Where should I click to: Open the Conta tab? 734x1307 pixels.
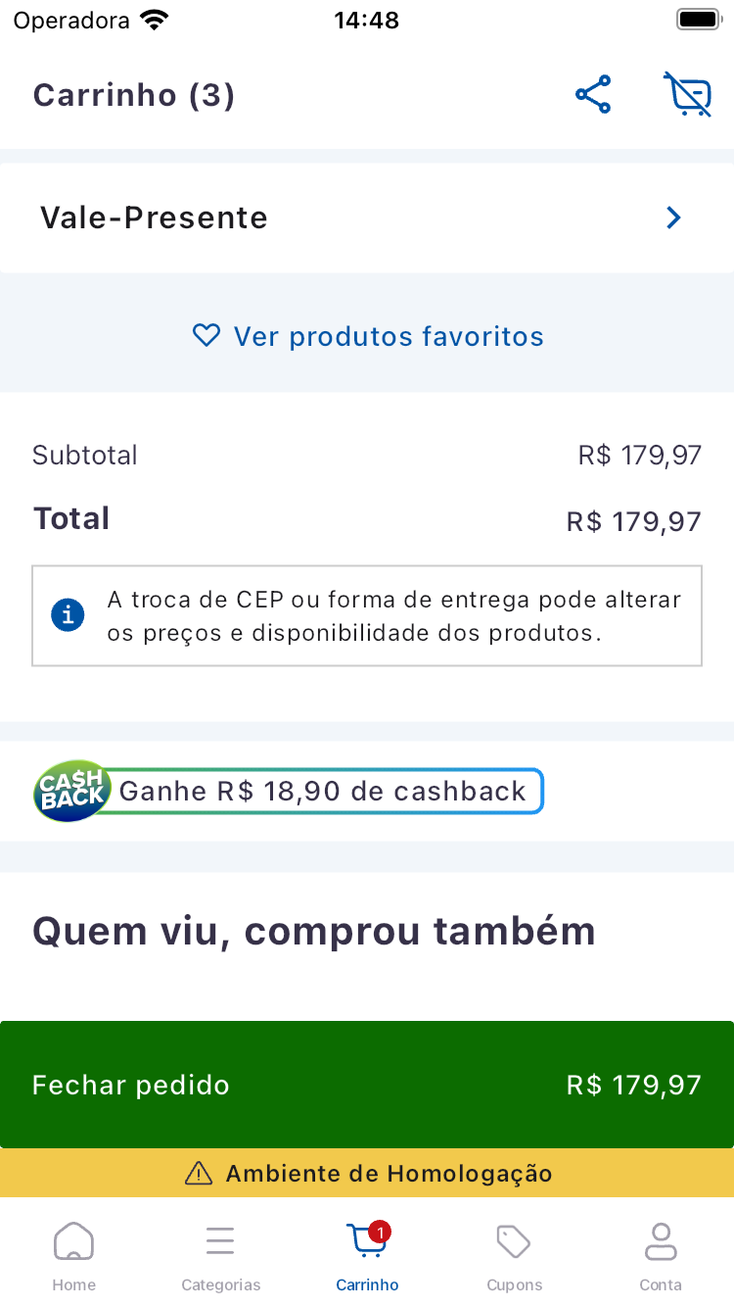point(661,1255)
